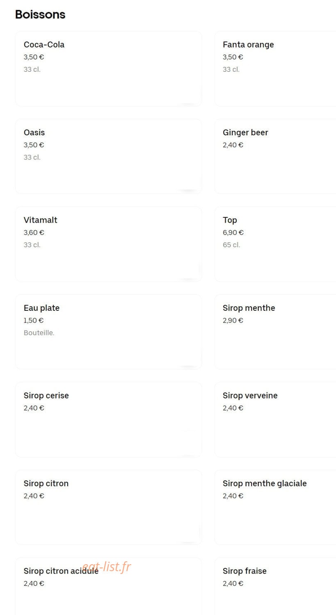
Task: Select the Sirop fraise item
Action: pyautogui.click(x=275, y=586)
